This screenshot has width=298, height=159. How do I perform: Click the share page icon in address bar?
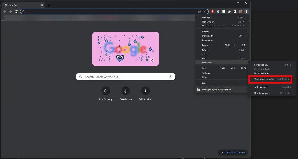pos(200,11)
